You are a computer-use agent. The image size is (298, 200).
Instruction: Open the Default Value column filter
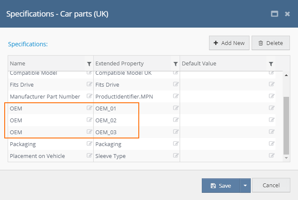click(x=271, y=64)
